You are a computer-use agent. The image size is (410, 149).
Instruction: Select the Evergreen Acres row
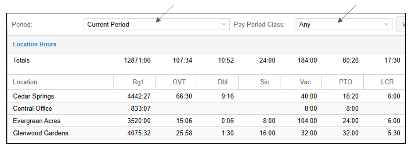pos(206,121)
